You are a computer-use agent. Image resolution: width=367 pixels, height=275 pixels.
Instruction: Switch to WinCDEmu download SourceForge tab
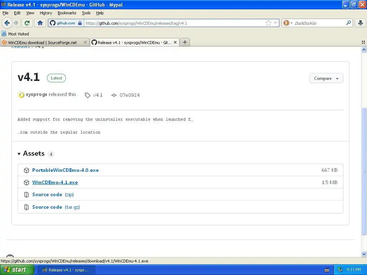point(42,43)
